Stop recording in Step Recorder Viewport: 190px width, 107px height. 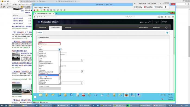click(148, 7)
